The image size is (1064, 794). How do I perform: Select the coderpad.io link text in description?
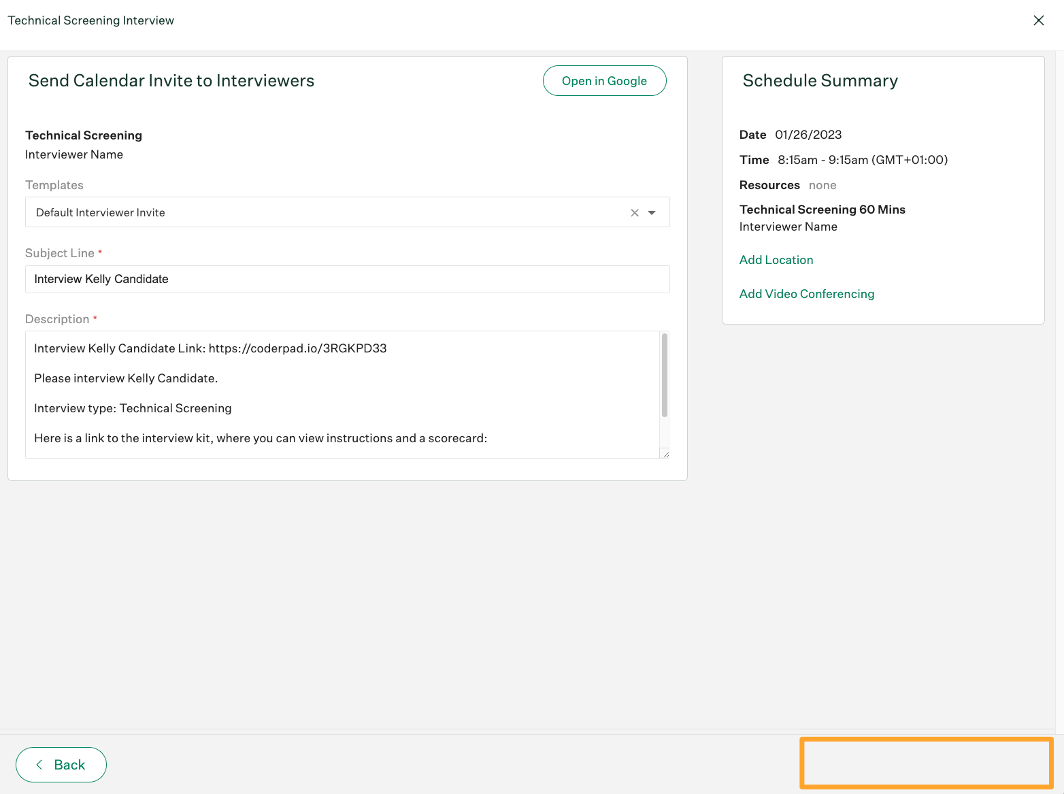tap(297, 348)
